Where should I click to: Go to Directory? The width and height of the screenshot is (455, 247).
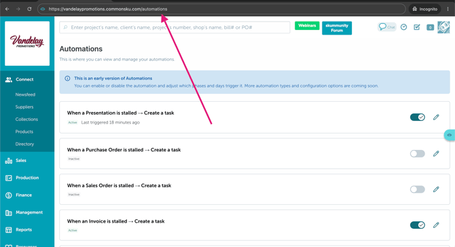(x=24, y=144)
